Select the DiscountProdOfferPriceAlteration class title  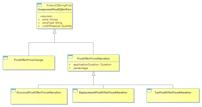point(39,93)
